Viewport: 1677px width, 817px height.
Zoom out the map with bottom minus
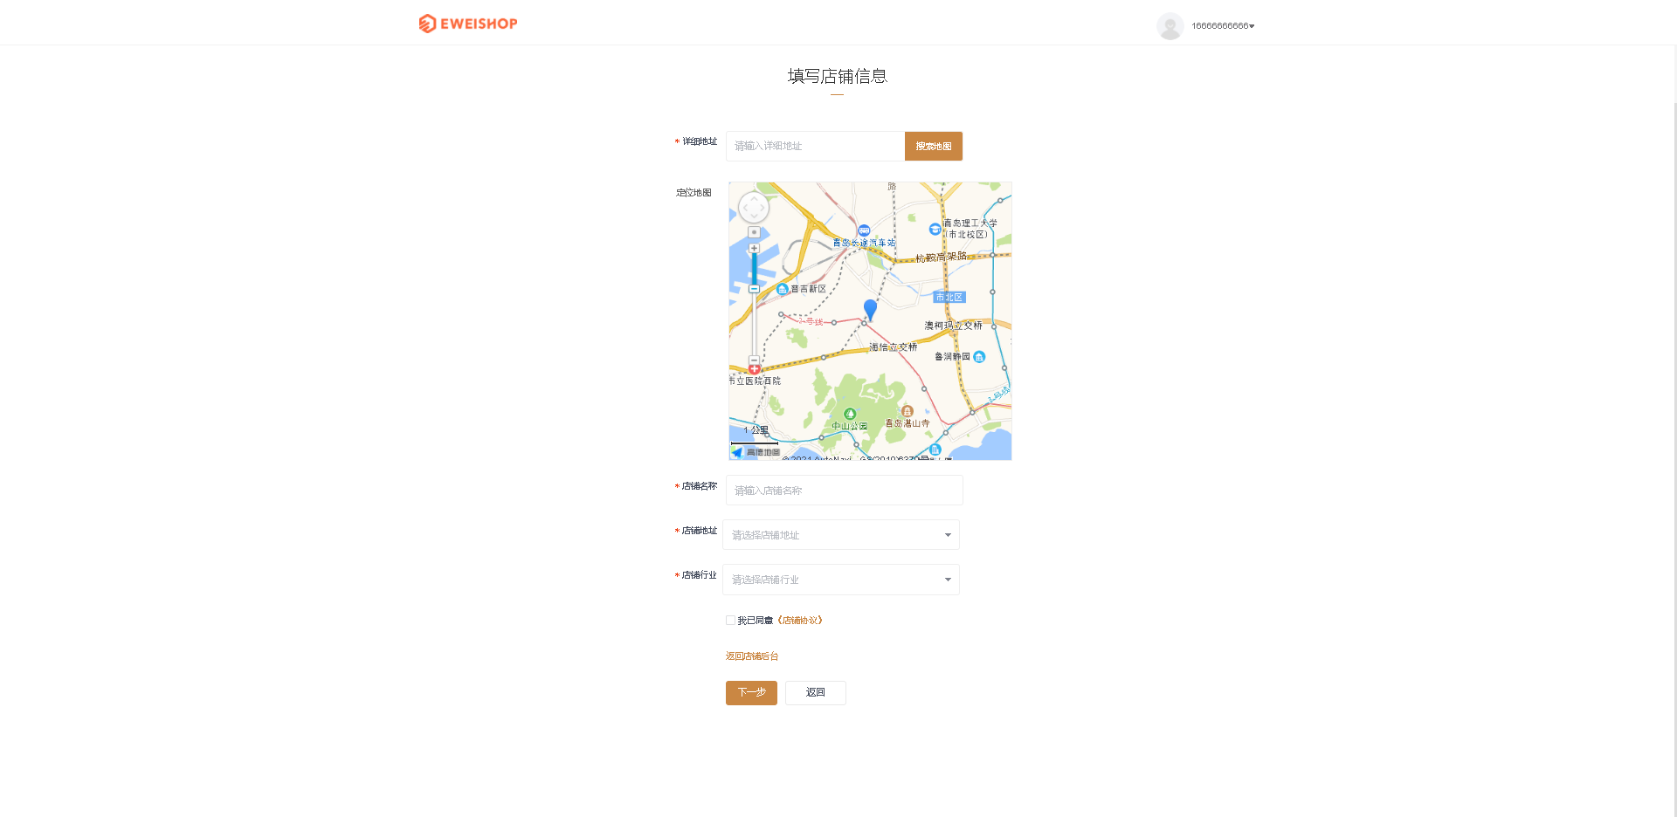click(x=754, y=360)
